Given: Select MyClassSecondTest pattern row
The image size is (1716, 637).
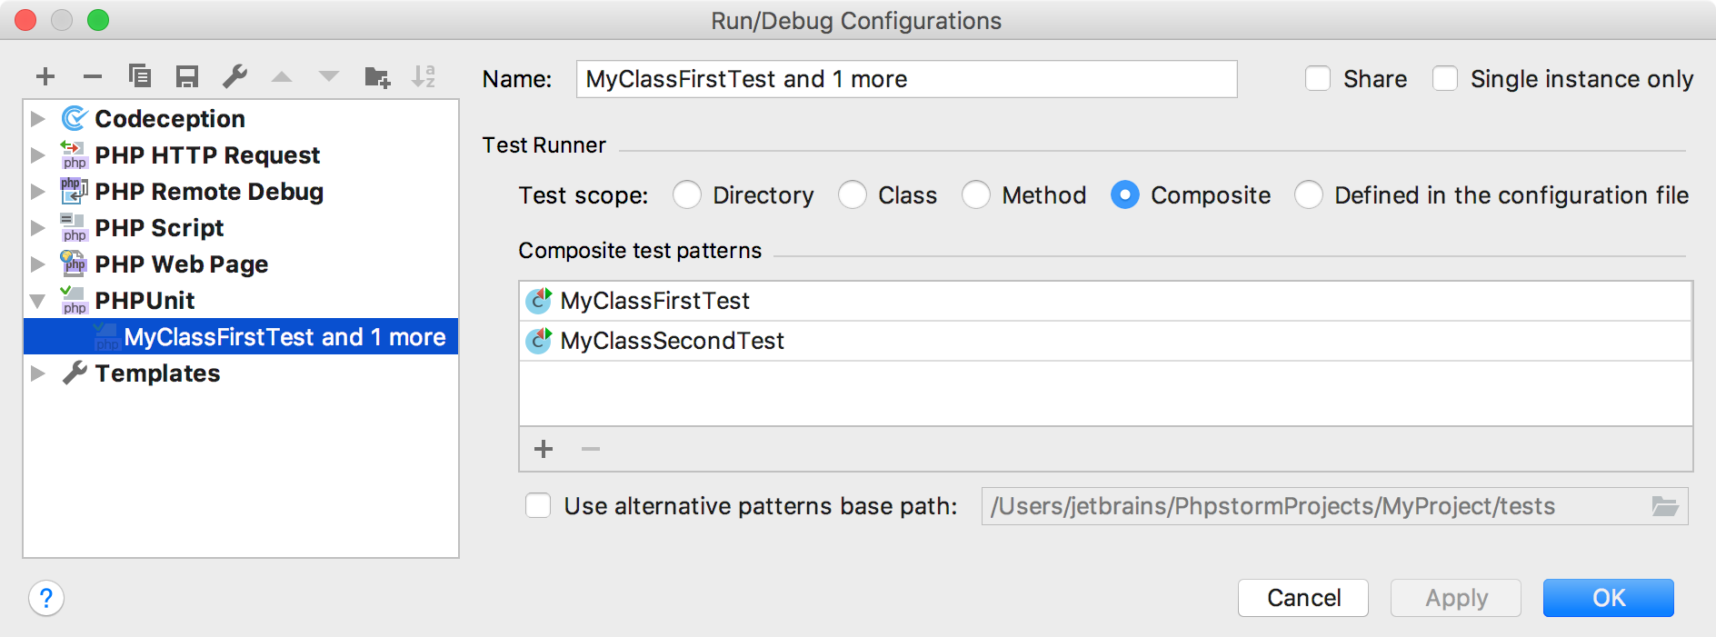Looking at the screenshot, I should click(x=1105, y=341).
